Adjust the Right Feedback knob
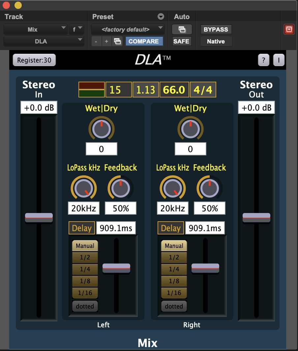 click(x=210, y=188)
